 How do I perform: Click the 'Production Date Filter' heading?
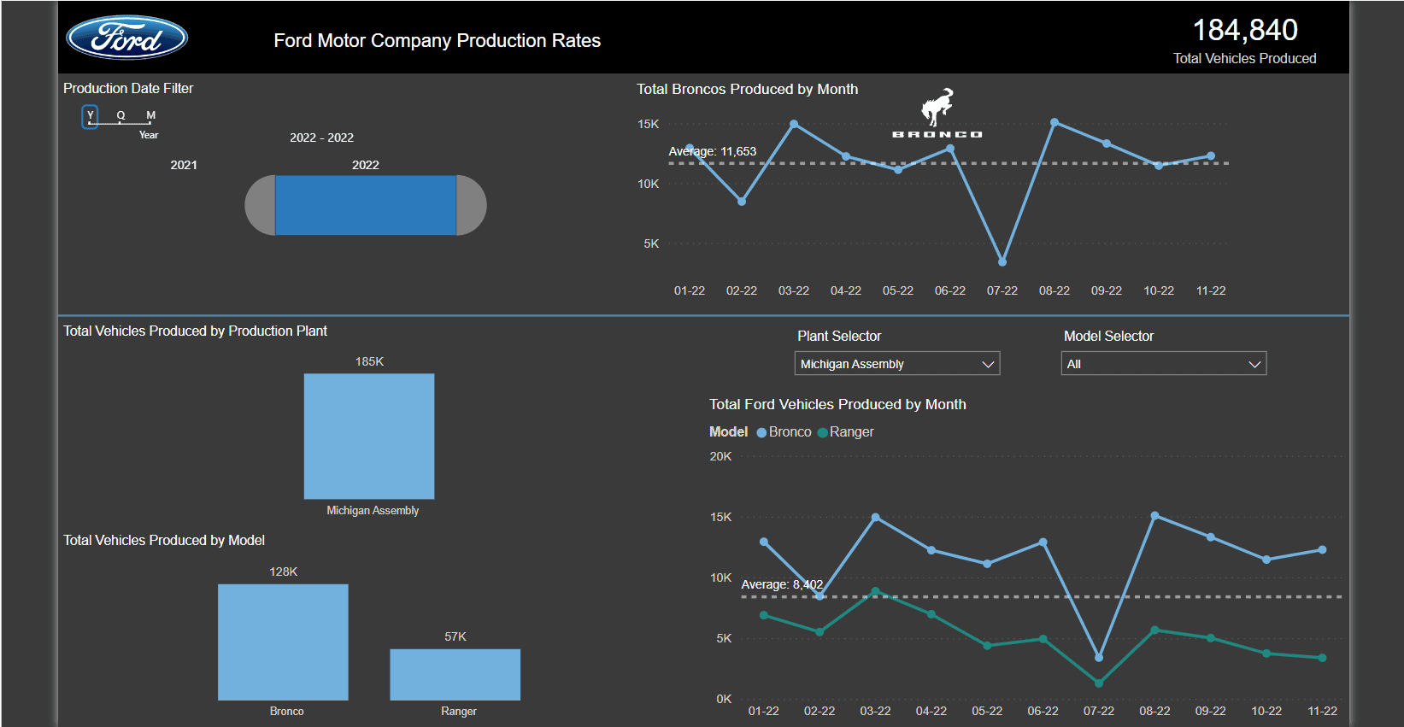coord(128,88)
